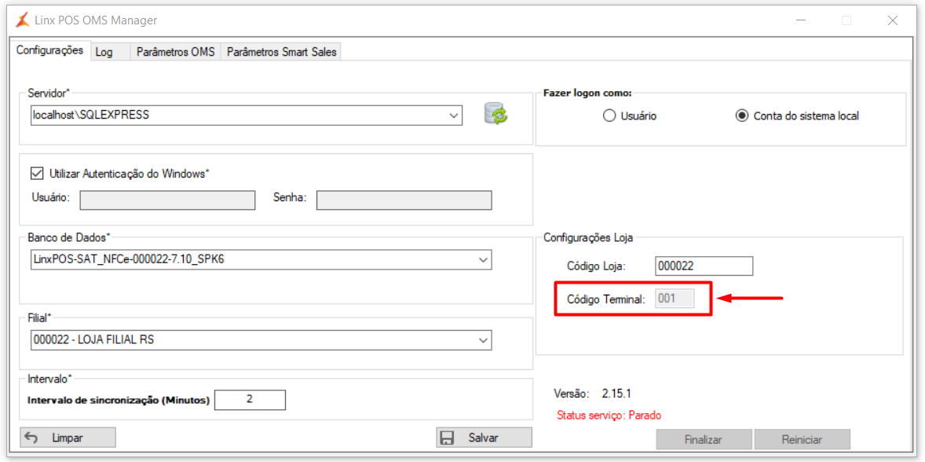The image size is (925, 462).
Task: Open the Banco de Dados dropdown
Action: coord(483,259)
